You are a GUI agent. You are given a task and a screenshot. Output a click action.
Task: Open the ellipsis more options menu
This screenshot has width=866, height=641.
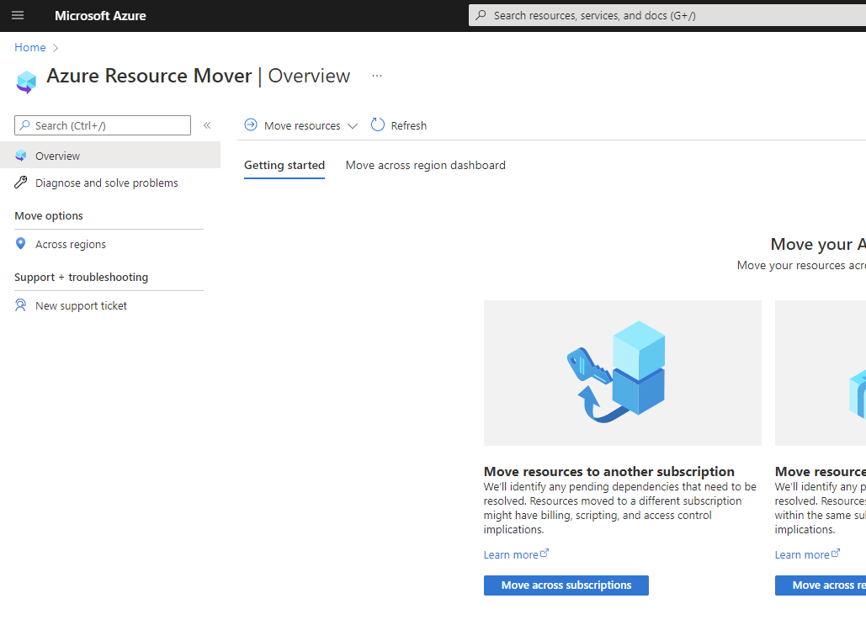377,76
